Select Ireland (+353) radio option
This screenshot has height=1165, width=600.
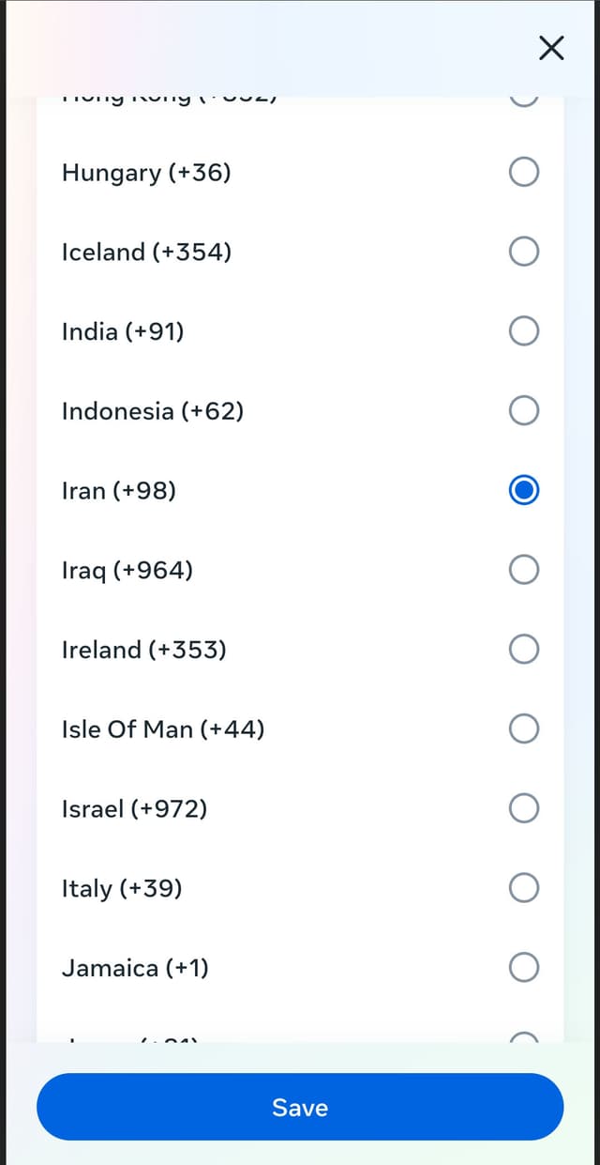(x=524, y=649)
